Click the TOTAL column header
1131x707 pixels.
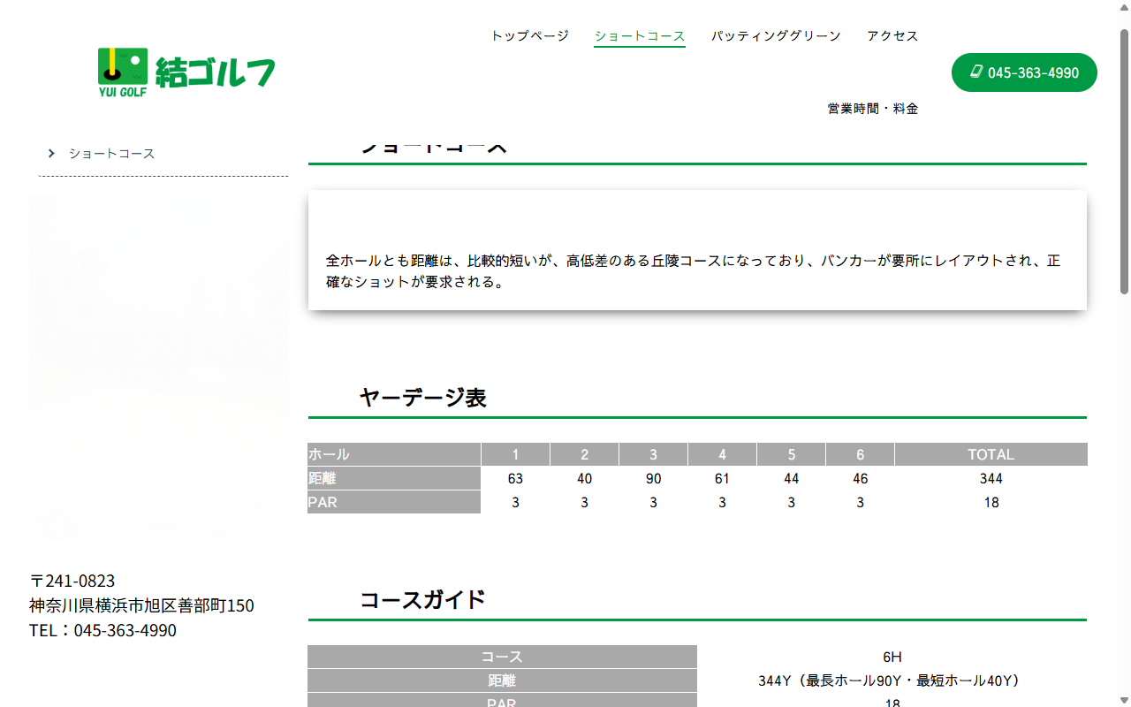[991, 454]
